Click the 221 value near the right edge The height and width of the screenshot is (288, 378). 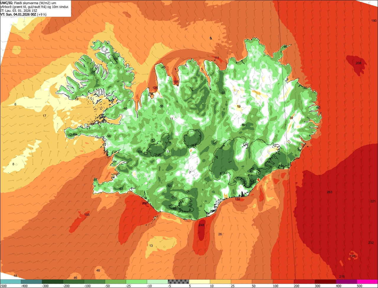click(x=373, y=201)
